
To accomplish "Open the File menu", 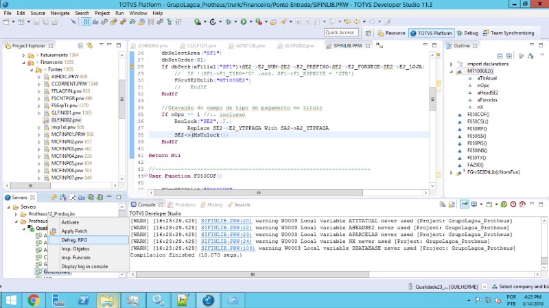I will [x=8, y=13].
